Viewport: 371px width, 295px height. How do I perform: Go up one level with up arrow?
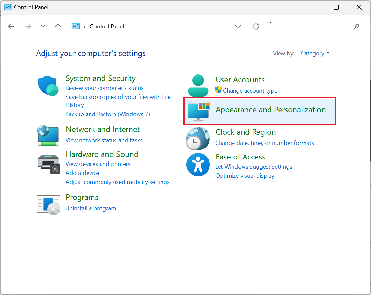click(58, 27)
